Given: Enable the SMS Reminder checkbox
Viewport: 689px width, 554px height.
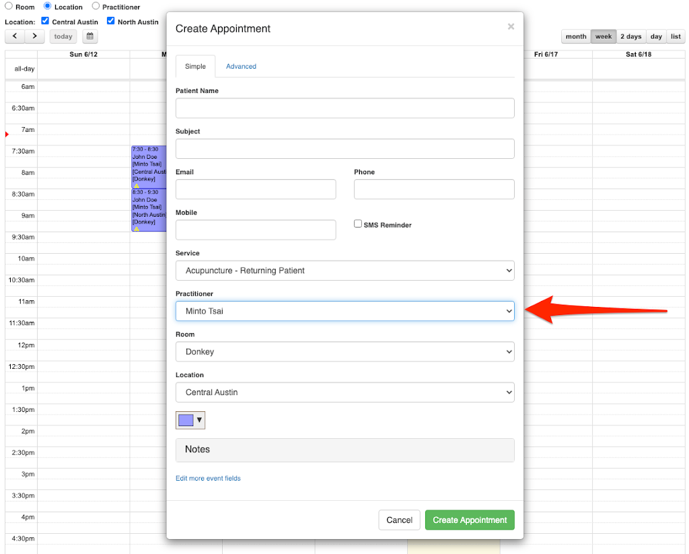Looking at the screenshot, I should (x=358, y=224).
